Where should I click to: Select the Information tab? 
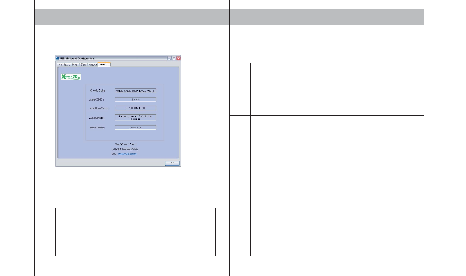pos(104,64)
